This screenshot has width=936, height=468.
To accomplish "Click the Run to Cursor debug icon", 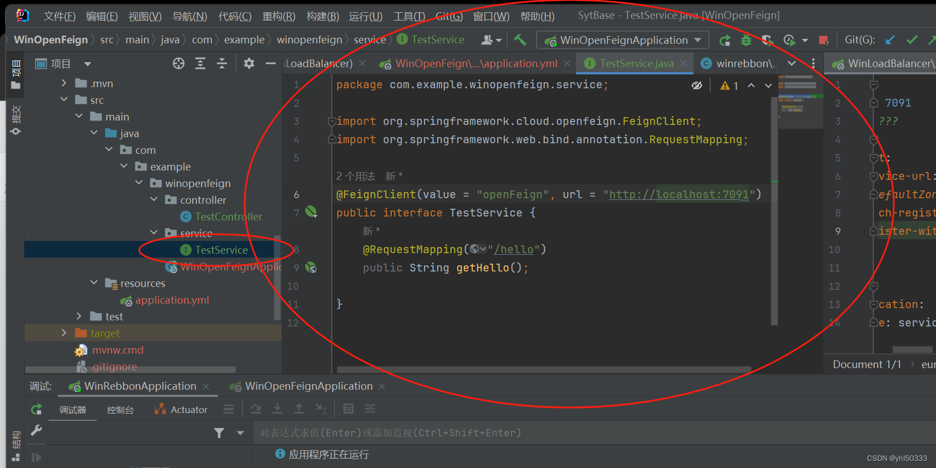I will click(321, 409).
